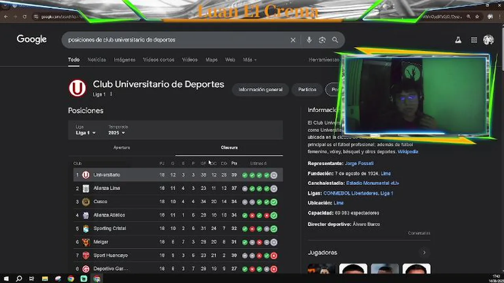Screen dimensions: 504x283
Task: Expand the Más search filter menu
Action: [250, 60]
